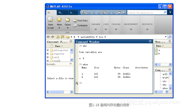Expand the m3iregistry folder
183x108 pixels.
point(48,50)
